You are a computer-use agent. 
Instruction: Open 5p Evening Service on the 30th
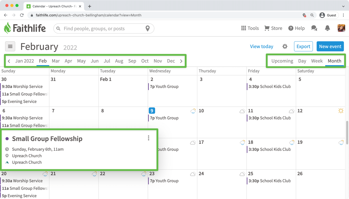(x=19, y=101)
